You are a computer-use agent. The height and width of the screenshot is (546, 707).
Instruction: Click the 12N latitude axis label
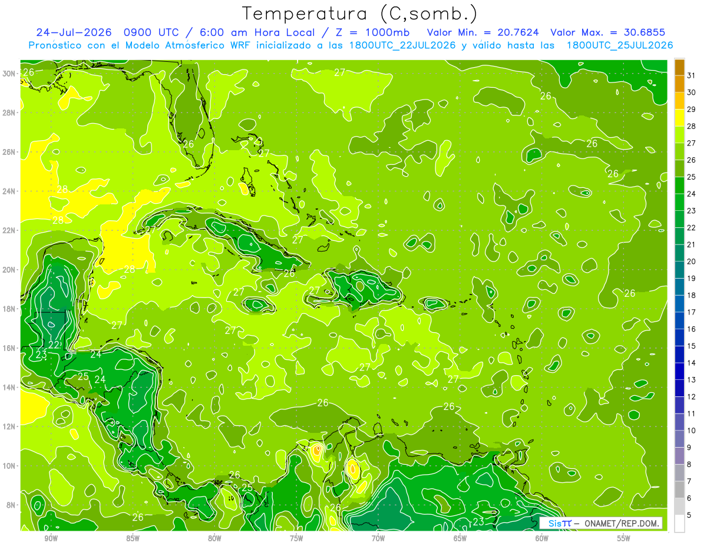[9, 426]
